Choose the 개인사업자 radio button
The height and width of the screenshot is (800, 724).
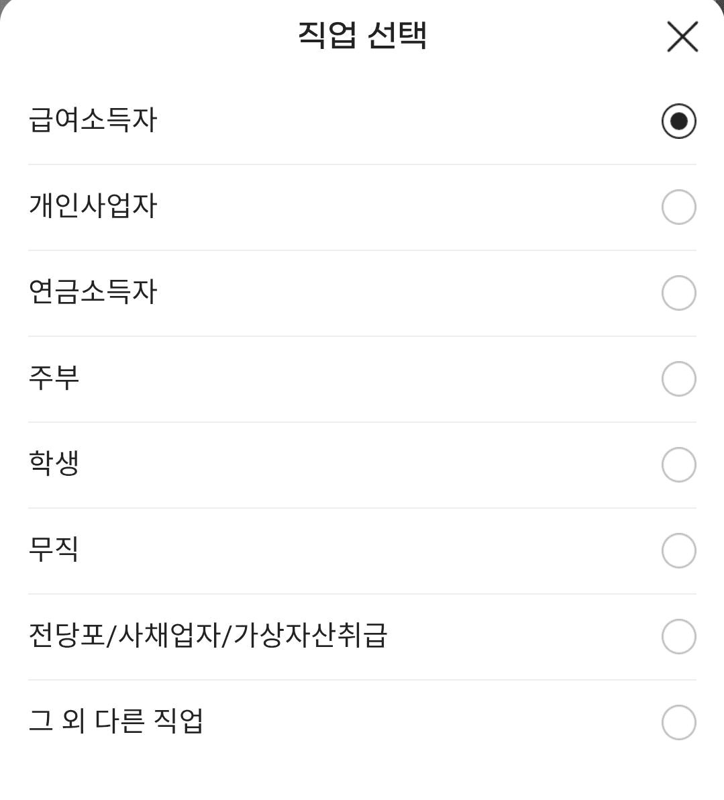pos(678,207)
